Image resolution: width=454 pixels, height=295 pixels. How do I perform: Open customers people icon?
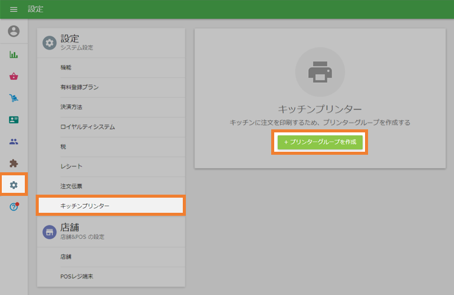(x=13, y=141)
